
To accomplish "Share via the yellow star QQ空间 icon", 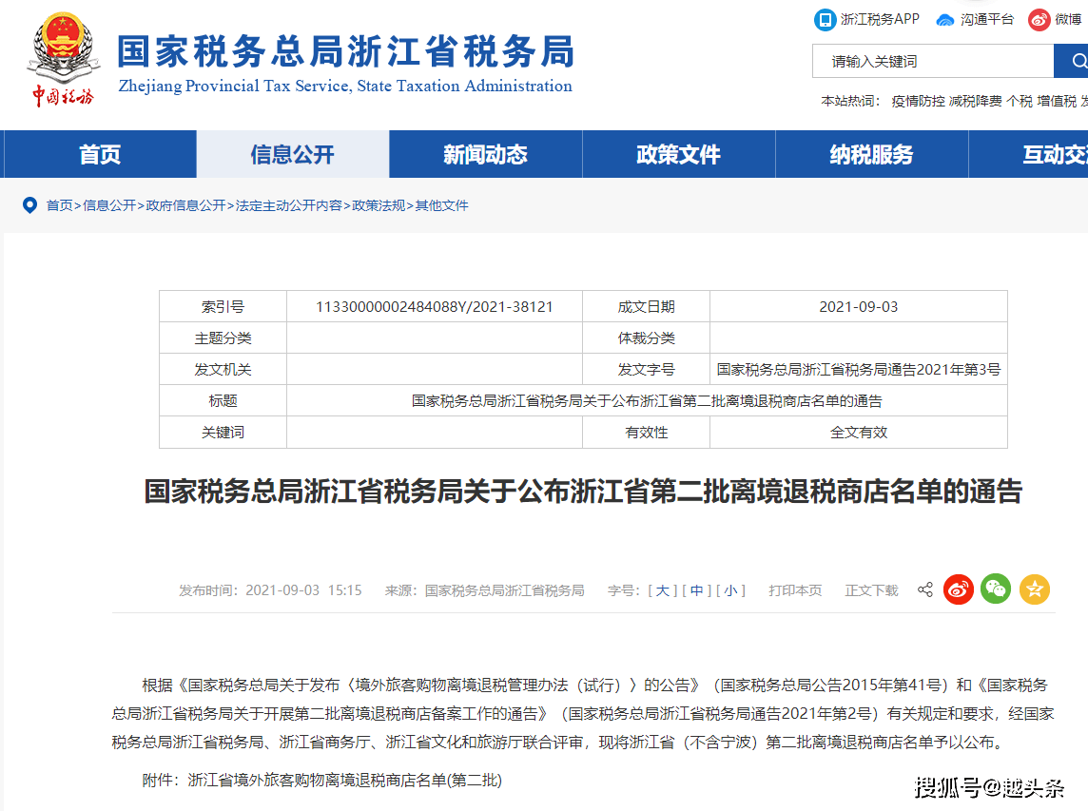I will (x=1034, y=589).
